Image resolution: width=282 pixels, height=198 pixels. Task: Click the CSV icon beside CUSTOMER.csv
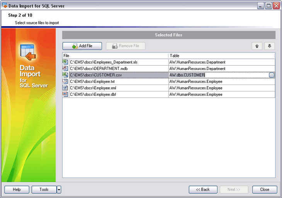coord(65,75)
